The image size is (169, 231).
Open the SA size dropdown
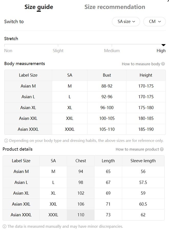point(126,22)
